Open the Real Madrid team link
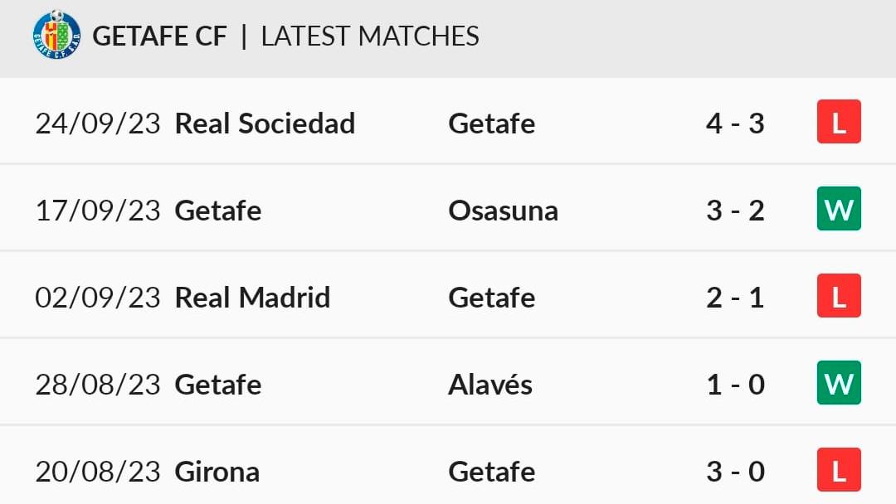Viewport: 896px width, 504px height. 252,298
